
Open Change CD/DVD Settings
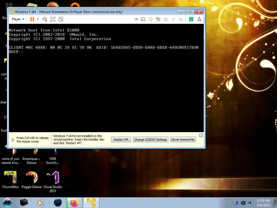[150, 139]
